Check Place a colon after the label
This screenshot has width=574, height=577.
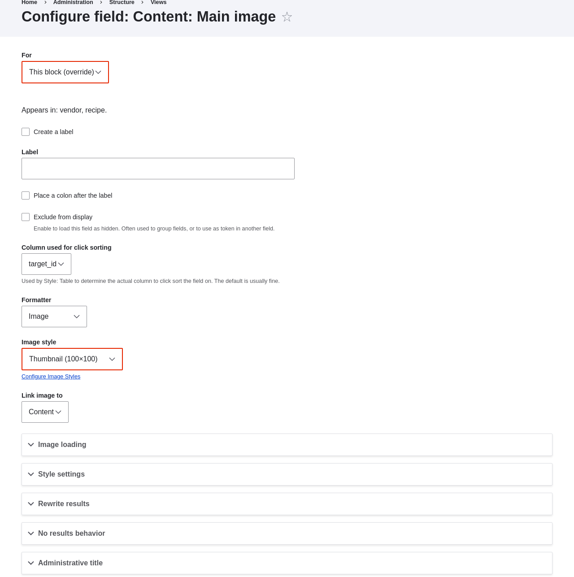26,195
